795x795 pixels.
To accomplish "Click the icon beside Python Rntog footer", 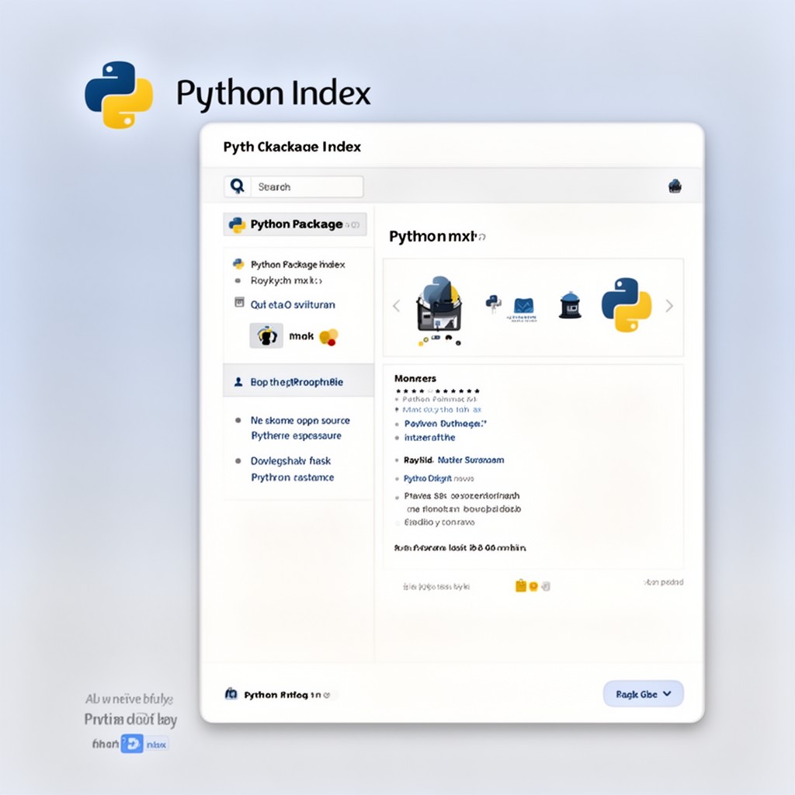I will tap(231, 693).
